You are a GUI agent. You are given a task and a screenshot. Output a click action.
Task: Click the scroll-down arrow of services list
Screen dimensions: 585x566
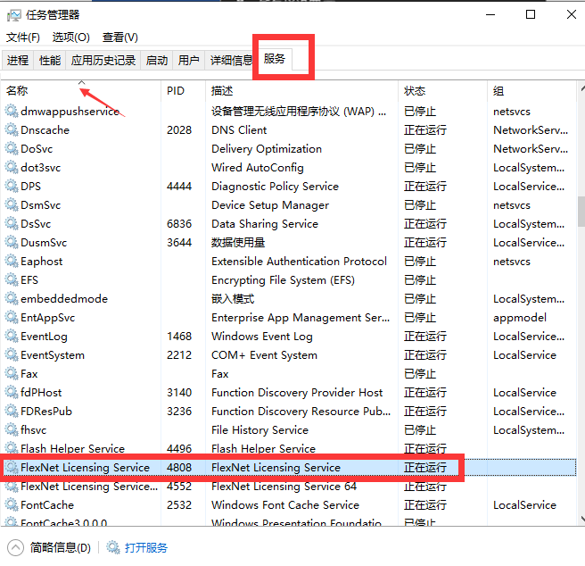pyautogui.click(x=582, y=519)
